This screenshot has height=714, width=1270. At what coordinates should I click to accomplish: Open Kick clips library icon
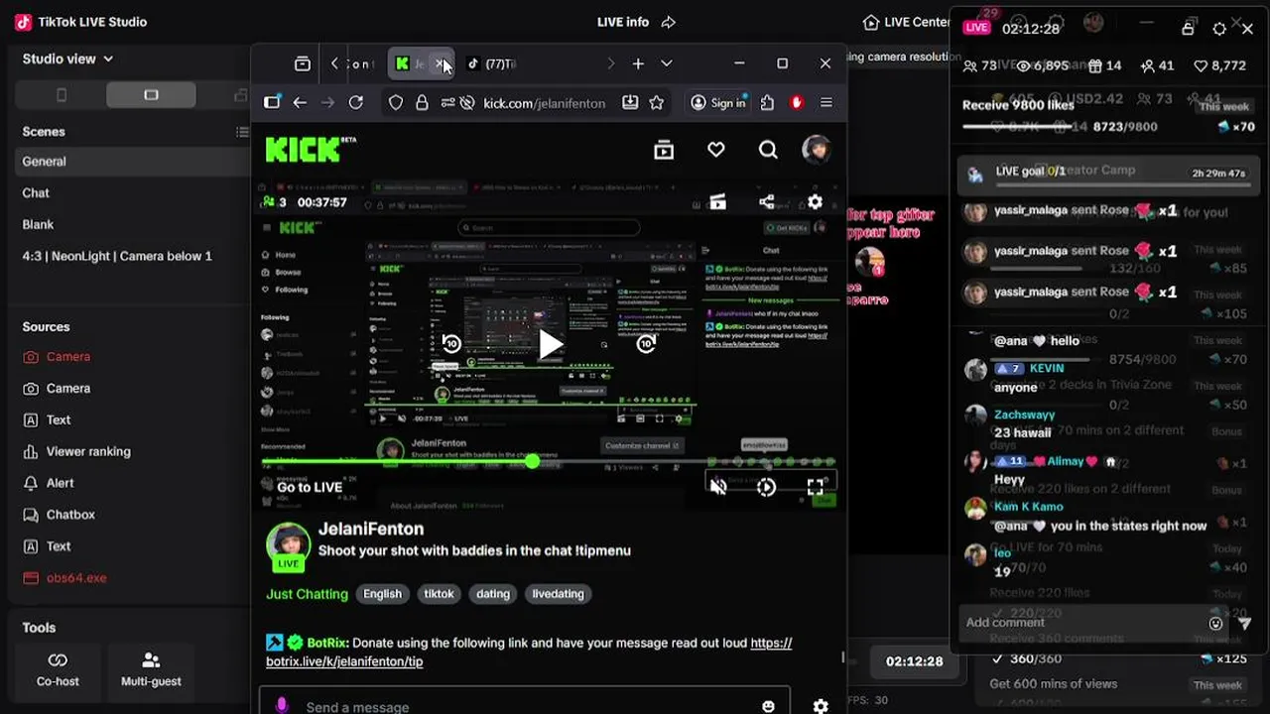664,150
